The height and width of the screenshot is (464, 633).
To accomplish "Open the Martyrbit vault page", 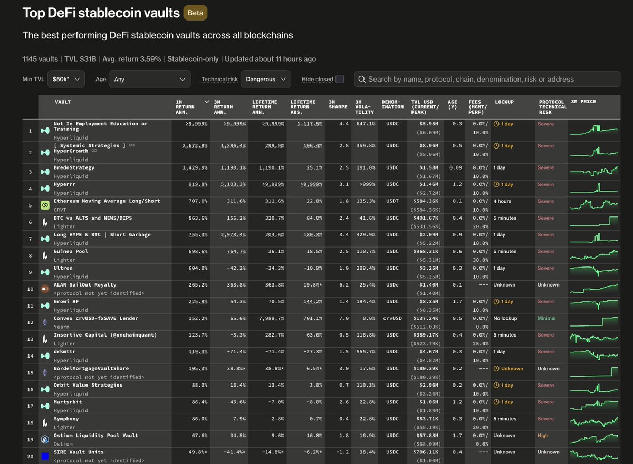I will pyautogui.click(x=68, y=402).
